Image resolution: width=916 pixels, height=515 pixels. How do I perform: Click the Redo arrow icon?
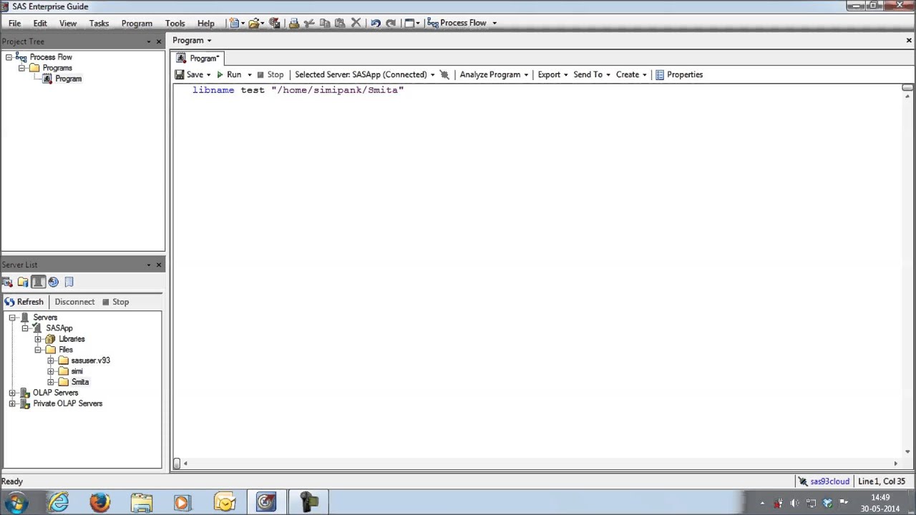tap(391, 23)
